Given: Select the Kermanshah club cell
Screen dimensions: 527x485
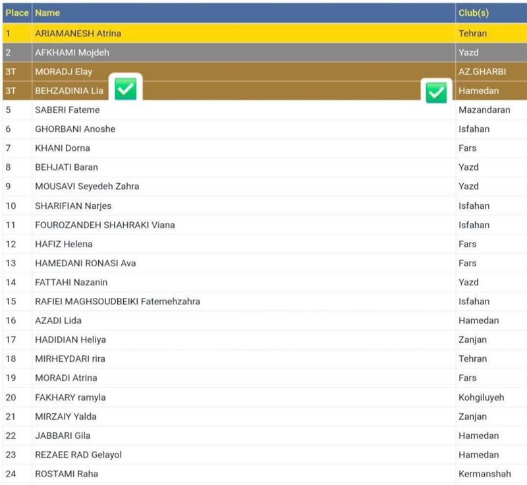Looking at the screenshot, I should pyautogui.click(x=484, y=474).
